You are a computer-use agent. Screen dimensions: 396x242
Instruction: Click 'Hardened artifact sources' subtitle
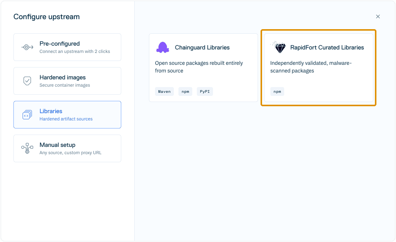[x=66, y=119]
